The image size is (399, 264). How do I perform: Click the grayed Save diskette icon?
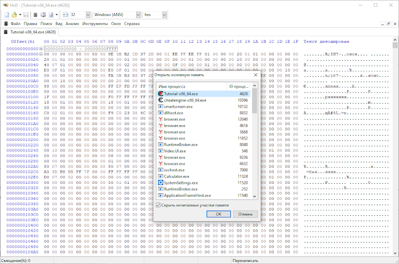(x=26, y=15)
